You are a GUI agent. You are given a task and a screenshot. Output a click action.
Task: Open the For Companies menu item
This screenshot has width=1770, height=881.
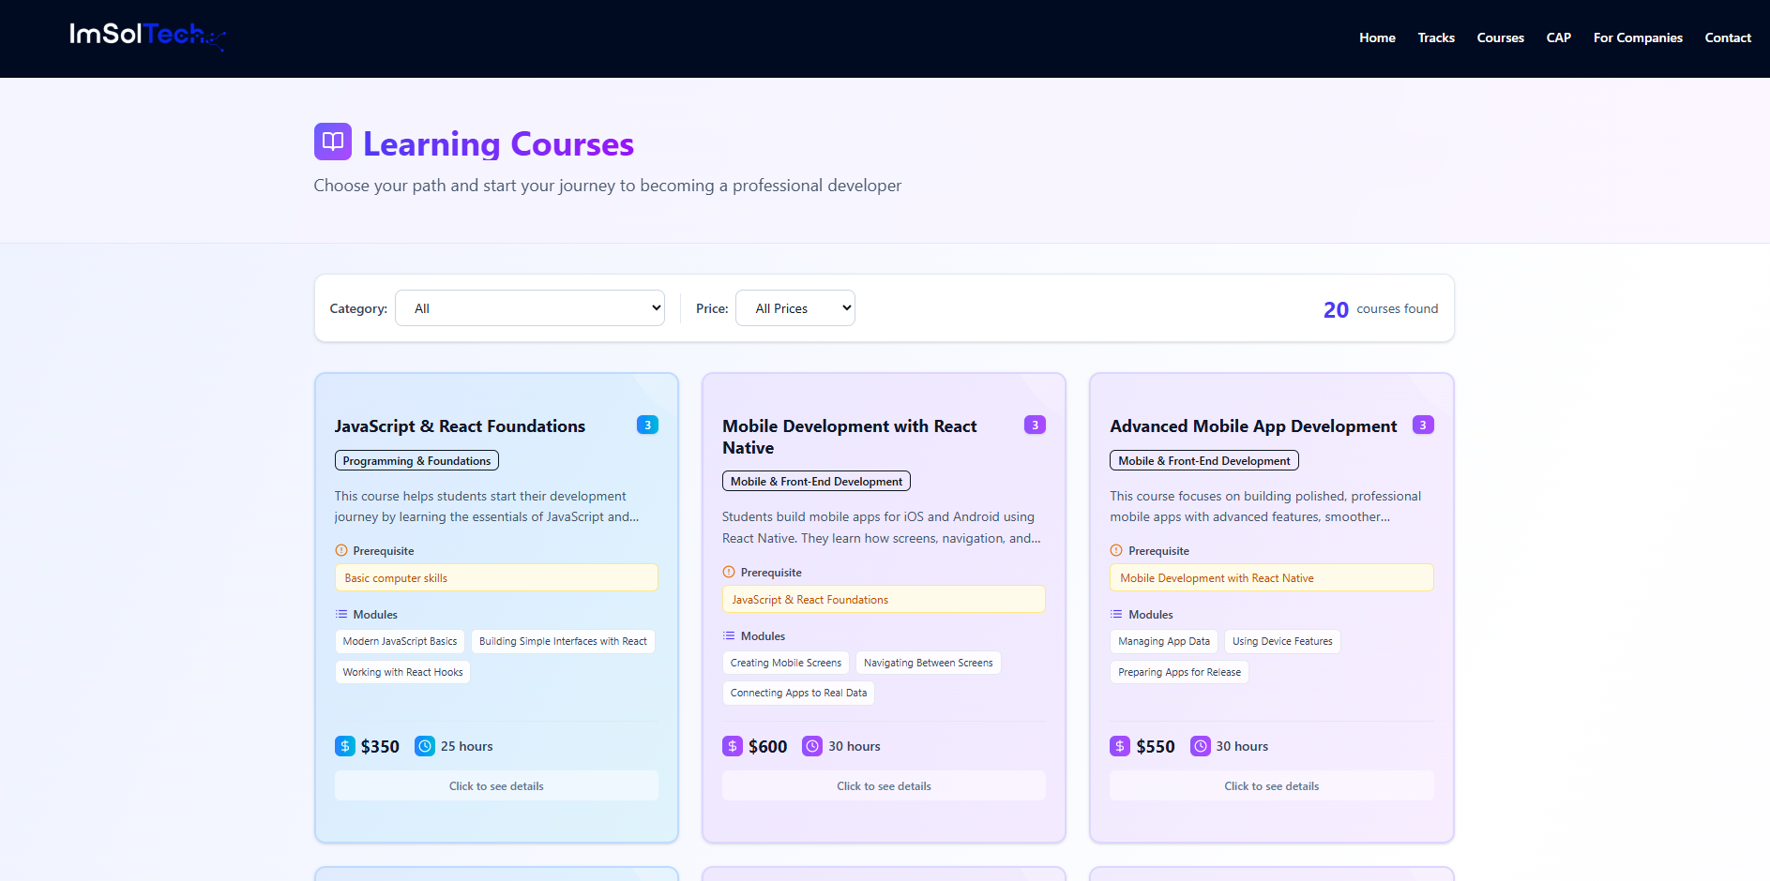click(1638, 38)
